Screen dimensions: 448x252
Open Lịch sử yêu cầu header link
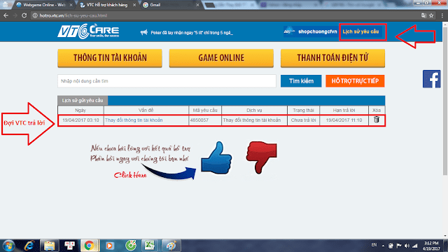tap(360, 31)
